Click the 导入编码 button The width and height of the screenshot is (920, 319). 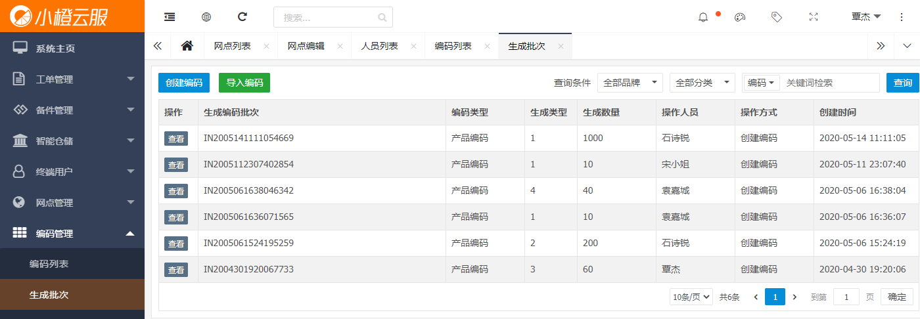click(x=244, y=83)
